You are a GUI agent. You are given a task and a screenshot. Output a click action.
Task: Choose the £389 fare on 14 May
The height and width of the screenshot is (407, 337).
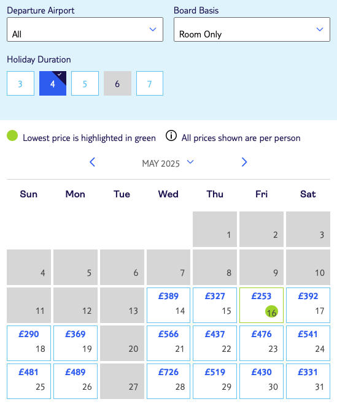click(x=168, y=305)
